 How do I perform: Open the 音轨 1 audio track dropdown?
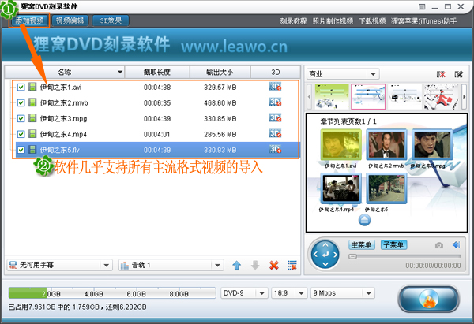click(217, 265)
